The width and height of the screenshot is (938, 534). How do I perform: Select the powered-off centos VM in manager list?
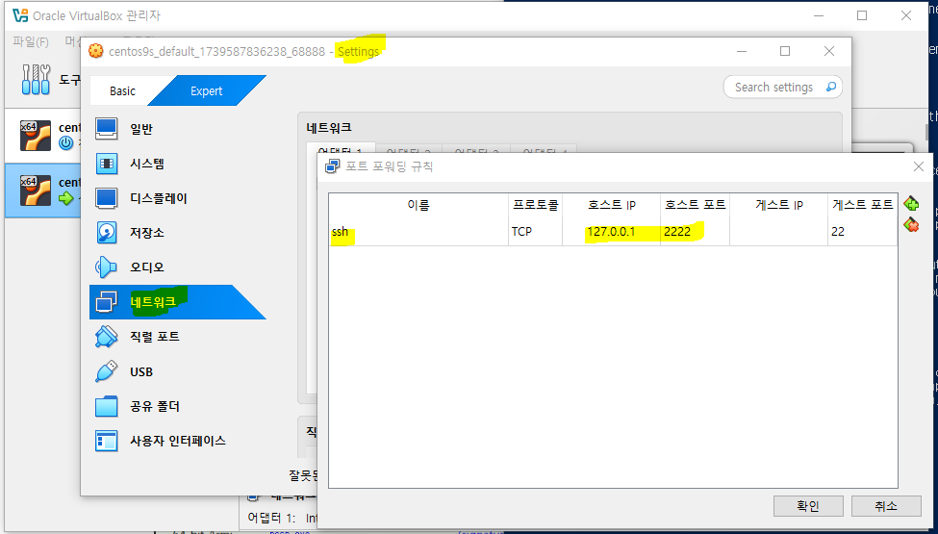[x=43, y=136]
